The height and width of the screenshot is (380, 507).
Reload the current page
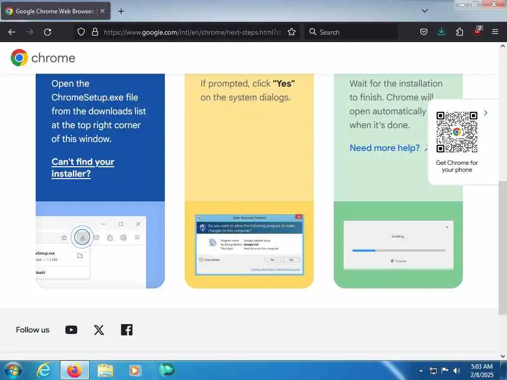tap(48, 32)
